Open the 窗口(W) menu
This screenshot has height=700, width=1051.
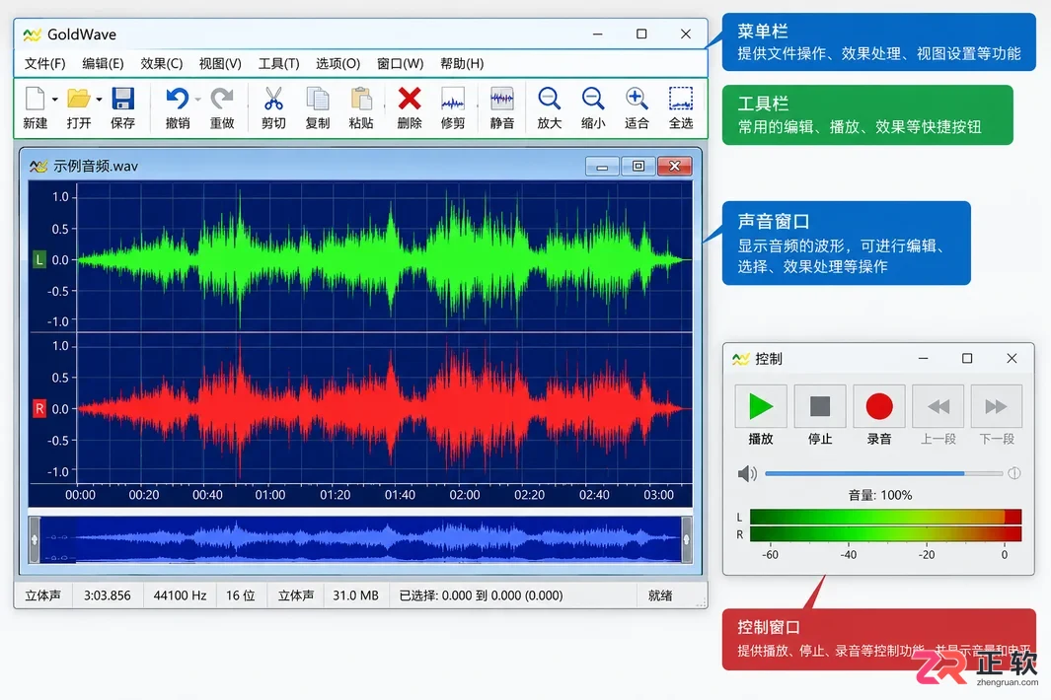400,64
